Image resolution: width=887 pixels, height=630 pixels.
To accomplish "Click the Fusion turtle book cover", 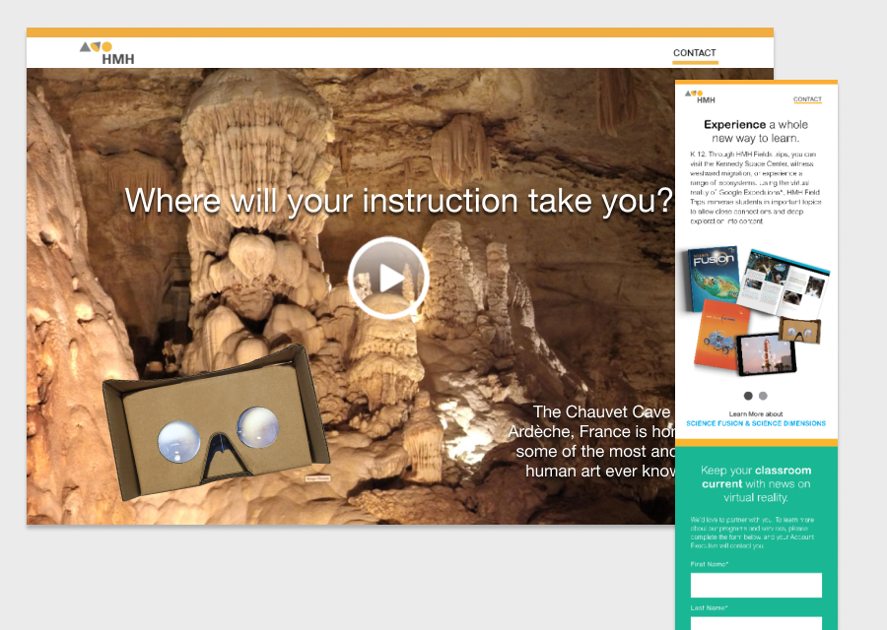I will coord(714,279).
